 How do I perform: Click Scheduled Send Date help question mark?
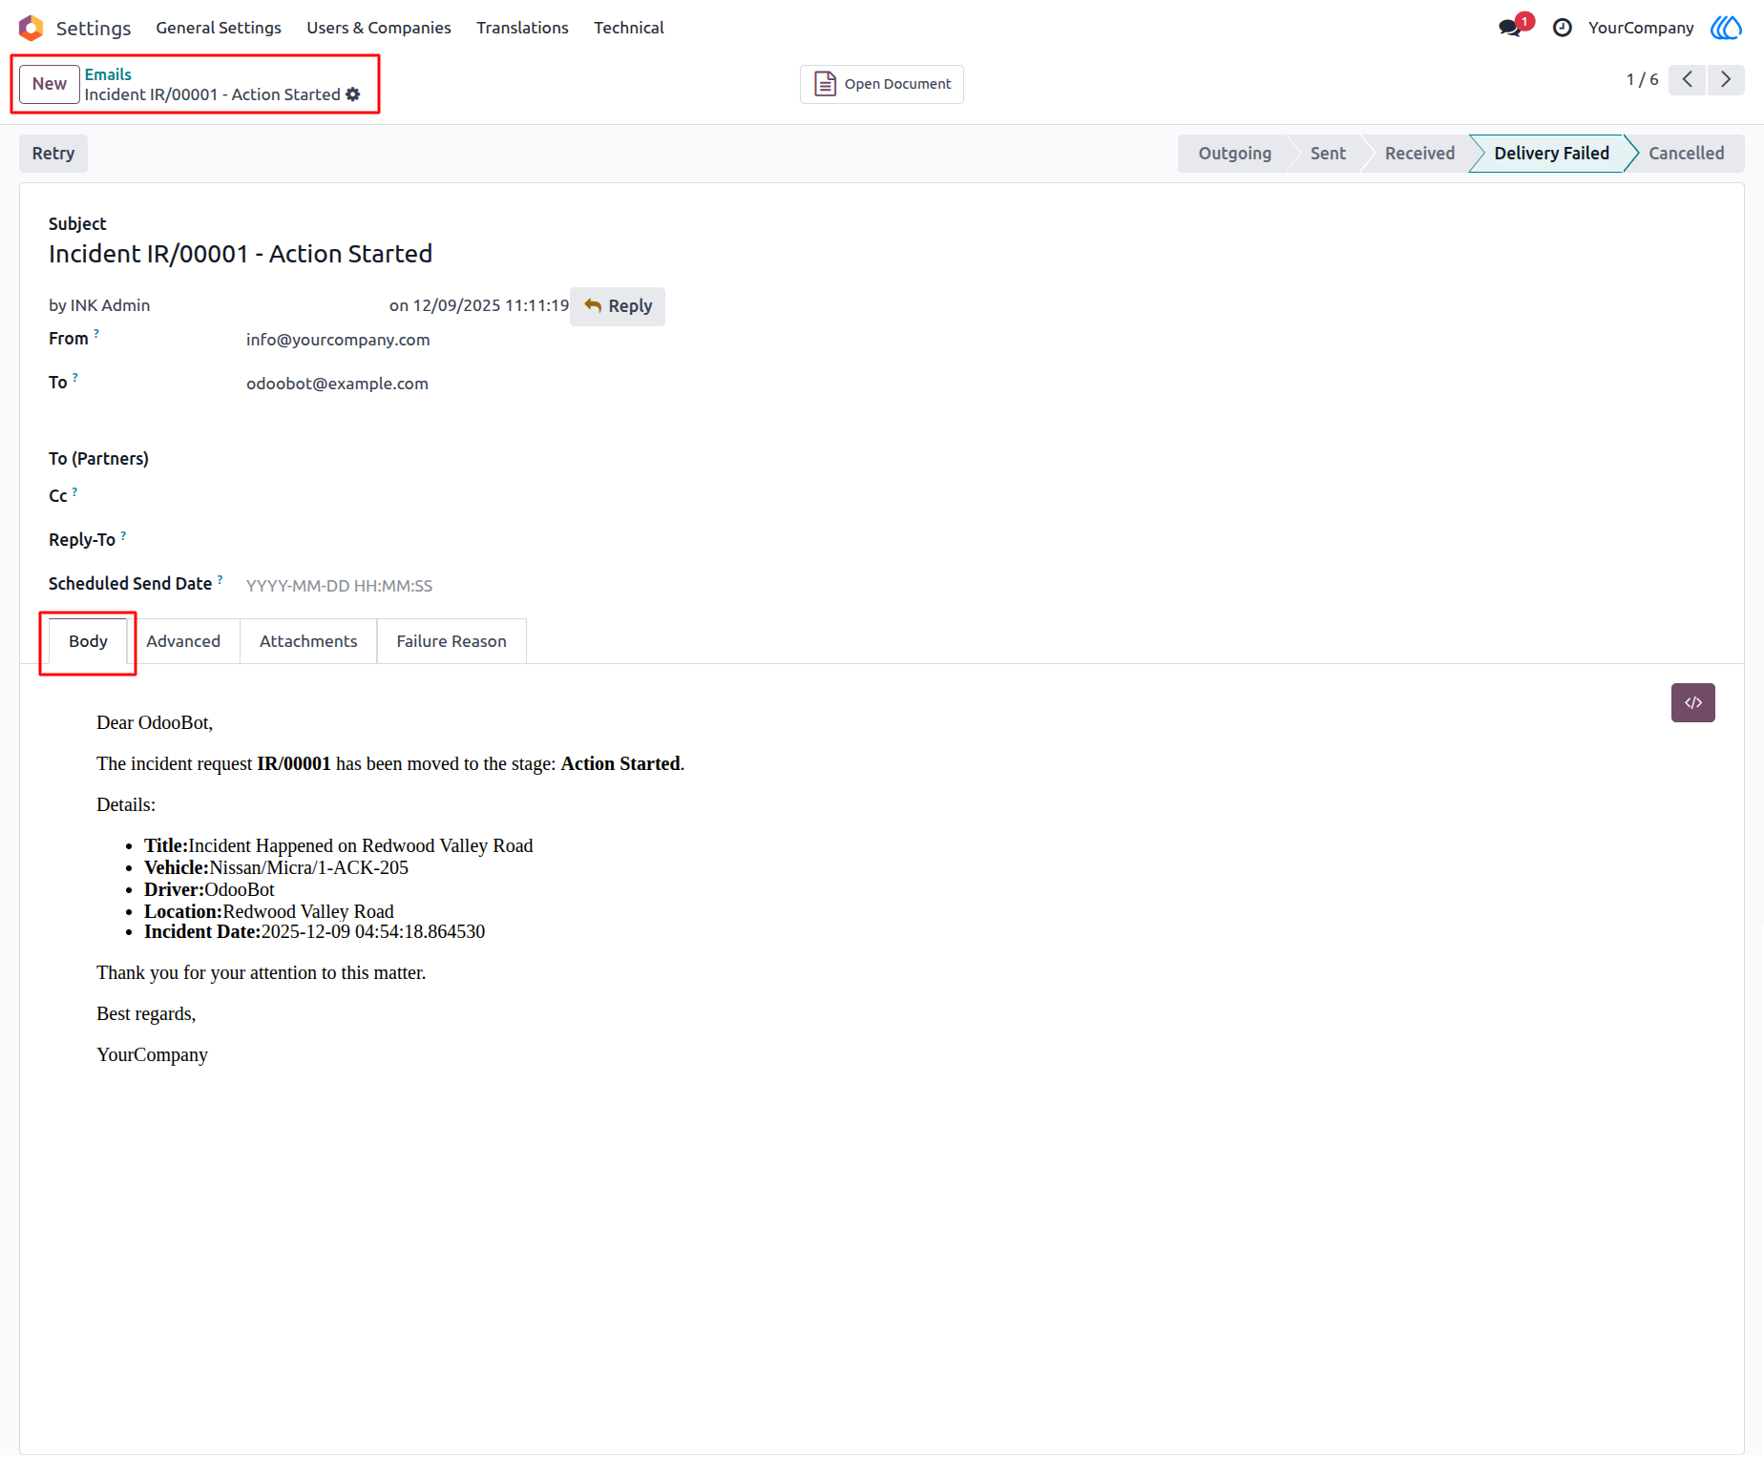[x=220, y=578]
